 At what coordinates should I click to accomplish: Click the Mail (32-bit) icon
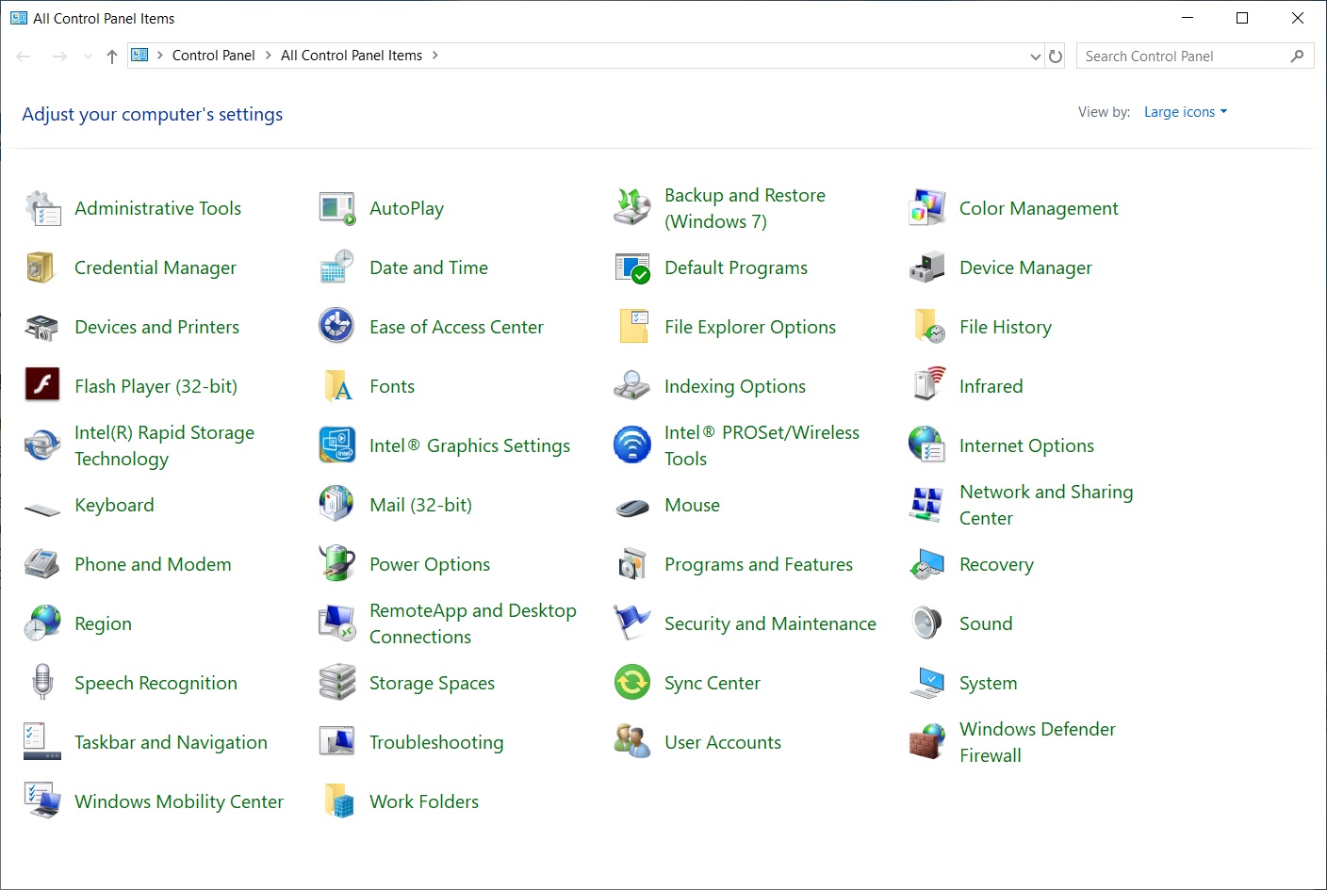pyautogui.click(x=337, y=505)
